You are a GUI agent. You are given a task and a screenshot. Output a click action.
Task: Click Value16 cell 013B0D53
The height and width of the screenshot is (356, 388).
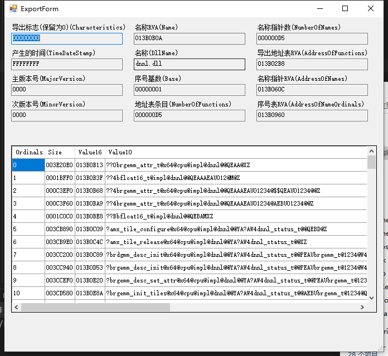(90, 267)
